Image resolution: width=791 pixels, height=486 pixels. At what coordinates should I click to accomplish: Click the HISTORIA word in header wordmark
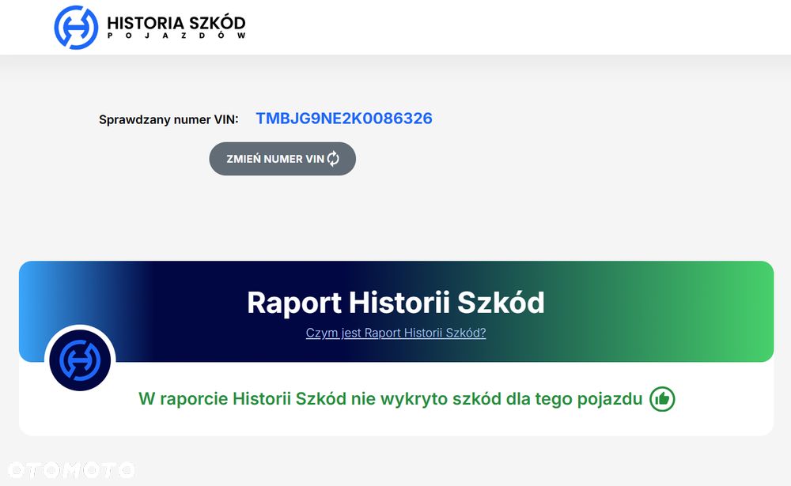click(x=146, y=23)
